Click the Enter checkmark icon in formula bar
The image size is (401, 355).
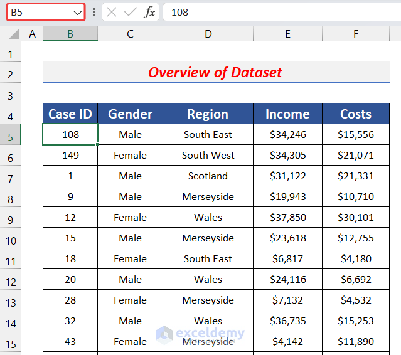click(x=131, y=12)
